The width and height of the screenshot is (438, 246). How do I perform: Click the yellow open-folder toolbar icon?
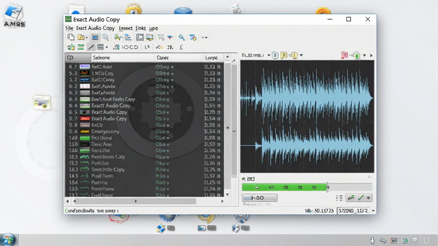[x=81, y=37]
